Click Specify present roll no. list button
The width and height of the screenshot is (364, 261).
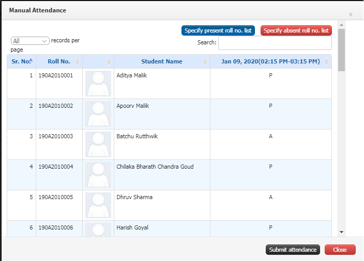pos(218,30)
